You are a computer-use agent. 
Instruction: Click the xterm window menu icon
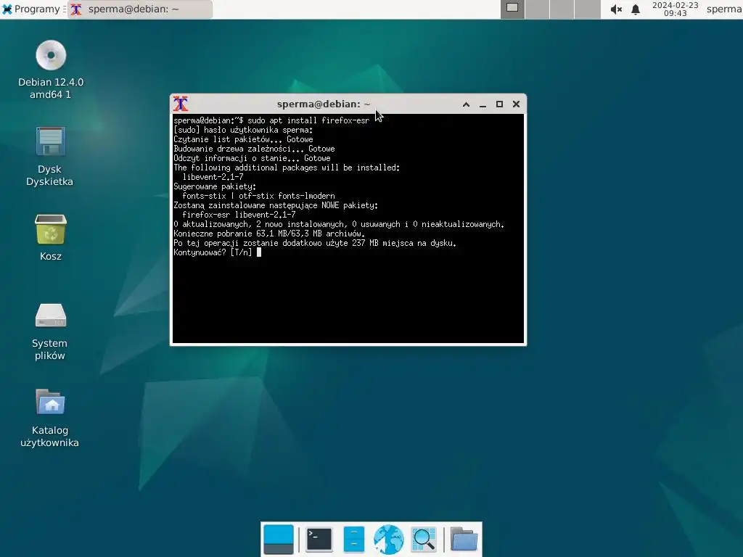click(181, 104)
